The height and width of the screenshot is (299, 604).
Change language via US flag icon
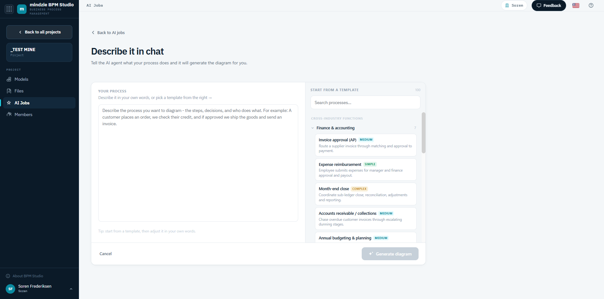coord(576,5)
